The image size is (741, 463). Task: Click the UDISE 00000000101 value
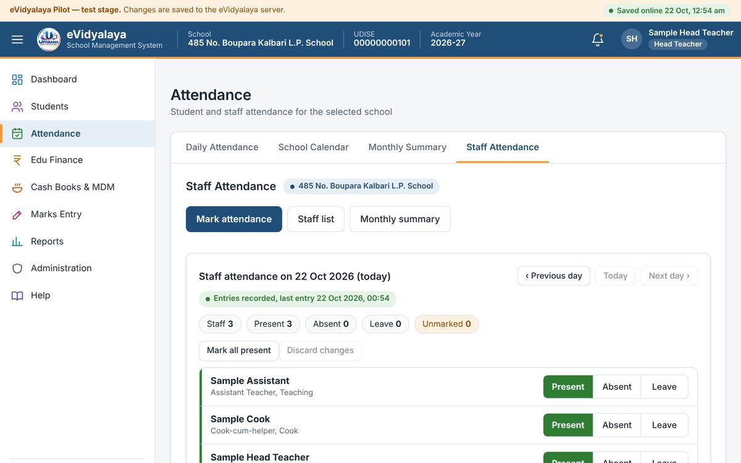382,43
